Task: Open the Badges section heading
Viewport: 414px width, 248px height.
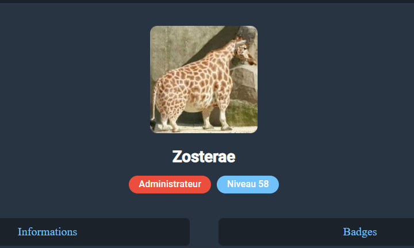Action: (360, 232)
